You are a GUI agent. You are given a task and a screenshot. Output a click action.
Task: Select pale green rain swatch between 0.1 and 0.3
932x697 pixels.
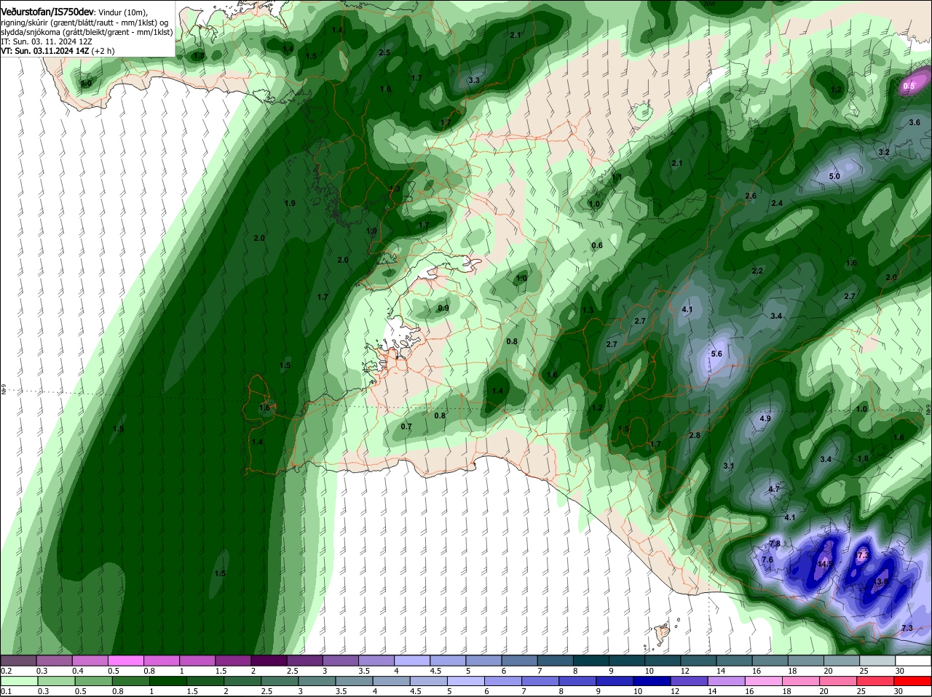(x=18, y=681)
